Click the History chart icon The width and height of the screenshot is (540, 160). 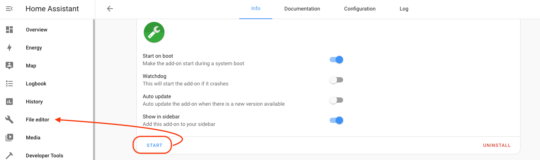9,102
